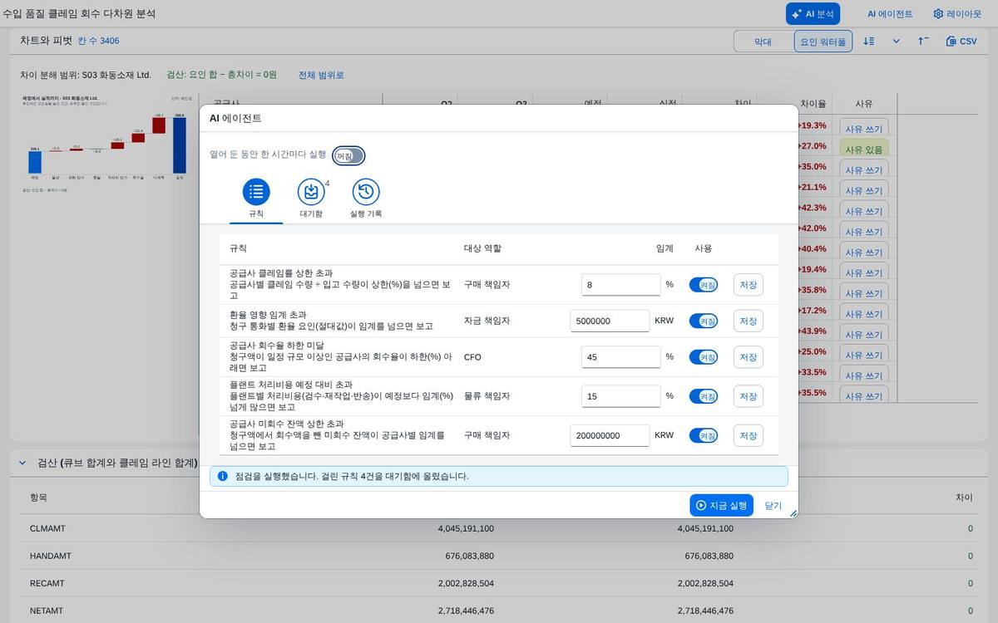The height and width of the screenshot is (623, 998).
Task: Click the sort descending icon in chart toolbar
Action: [x=868, y=41]
